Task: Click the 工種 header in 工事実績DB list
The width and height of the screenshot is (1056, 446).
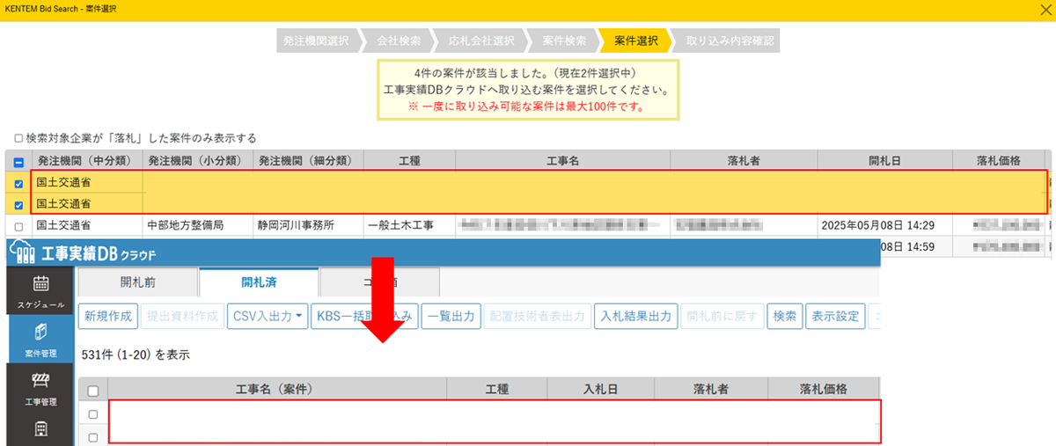Action: [x=497, y=389]
